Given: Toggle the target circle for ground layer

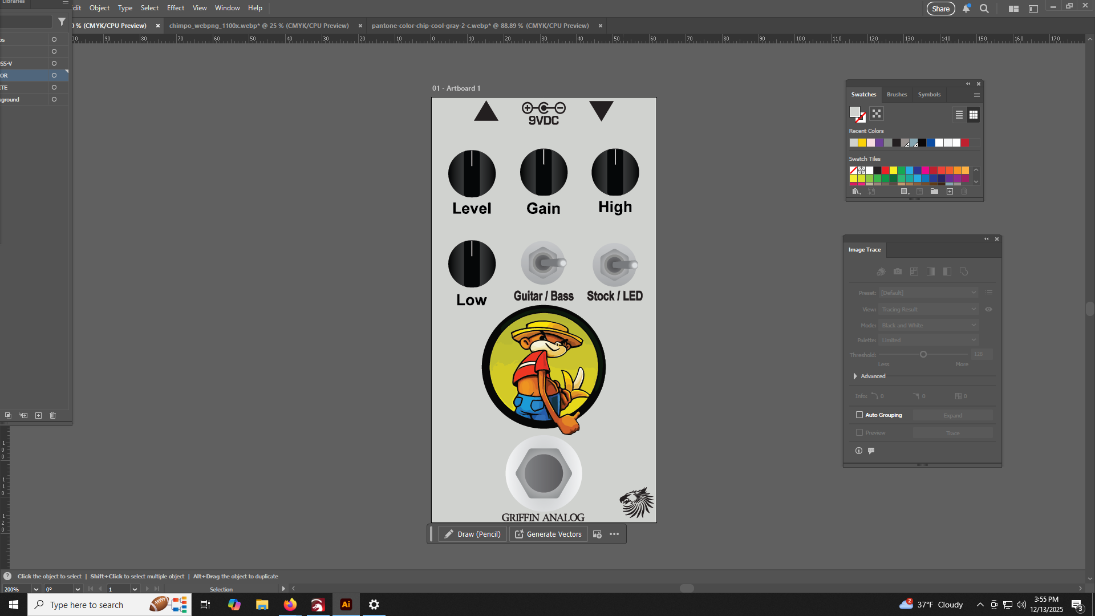Looking at the screenshot, I should pyautogui.click(x=54, y=99).
